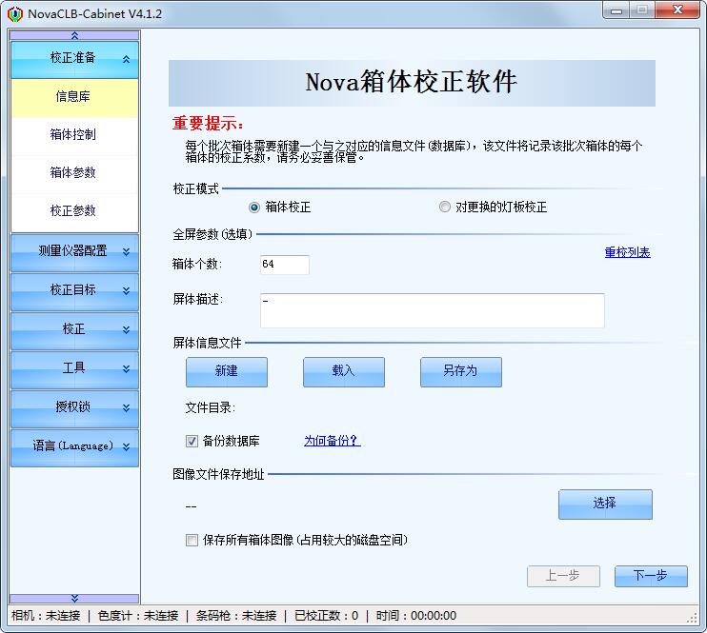Click the 下一步 button
707x633 pixels.
[x=649, y=576]
